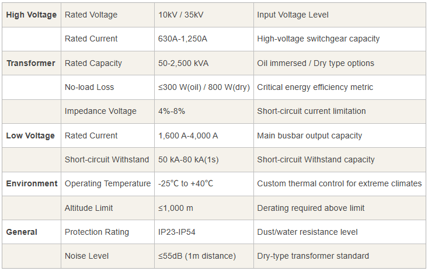The image size is (428, 271).
Task: Click the 630A-1,250A value cell
Action: pyautogui.click(x=183, y=39)
